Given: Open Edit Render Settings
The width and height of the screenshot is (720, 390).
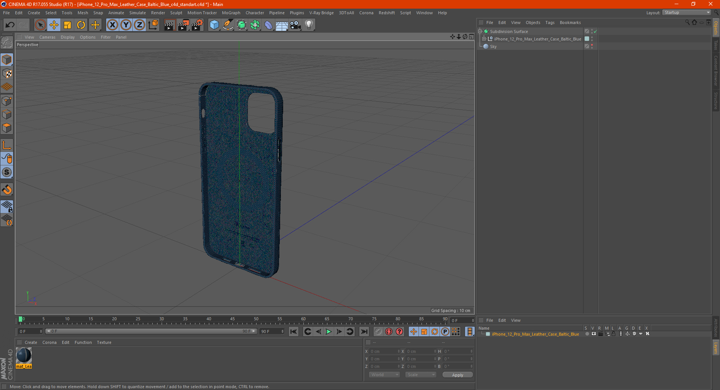Looking at the screenshot, I should click(197, 25).
